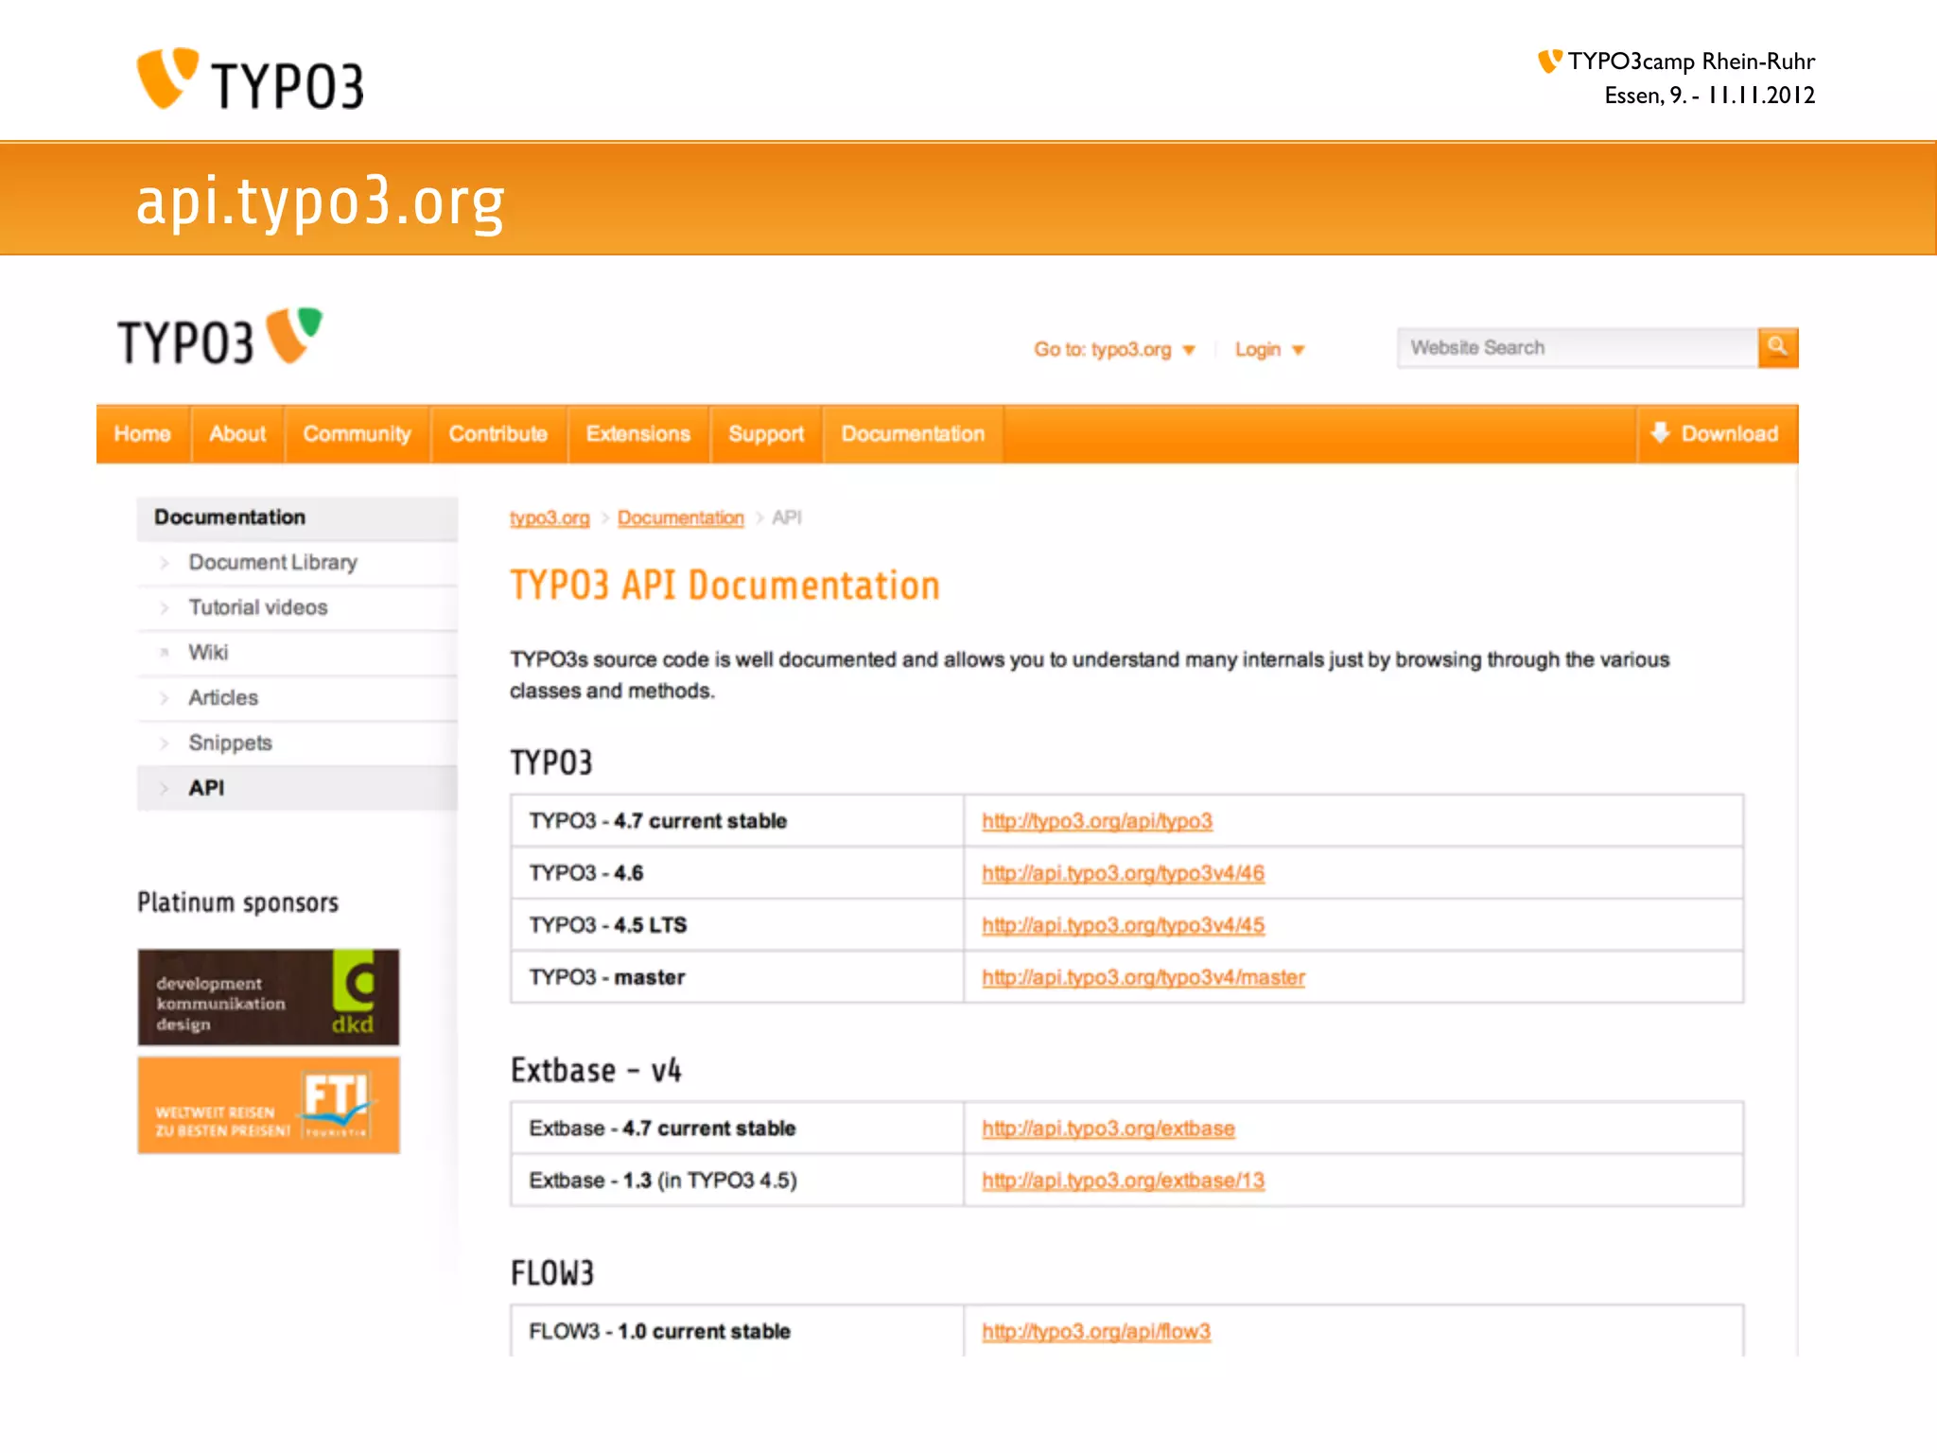Image resolution: width=1937 pixels, height=1453 pixels.
Task: Open the dkd sponsor banner
Action: (269, 997)
